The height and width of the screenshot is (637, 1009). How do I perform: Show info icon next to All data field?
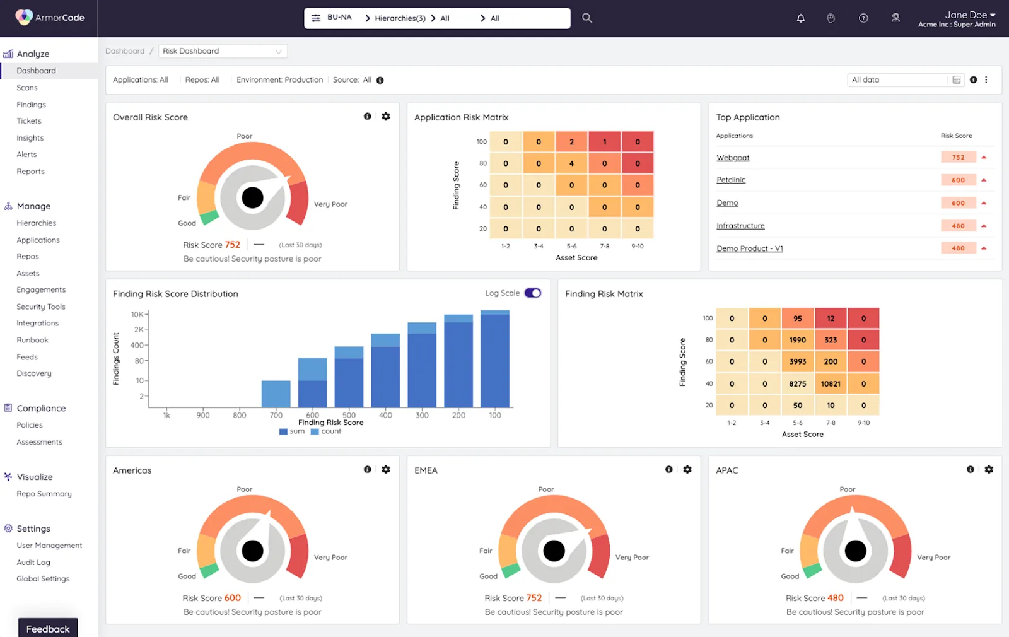click(x=974, y=80)
